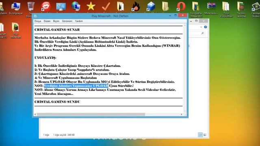This screenshot has width=260, height=146.
Task: Switch Explorer to details view icon
Action: coord(200,135)
